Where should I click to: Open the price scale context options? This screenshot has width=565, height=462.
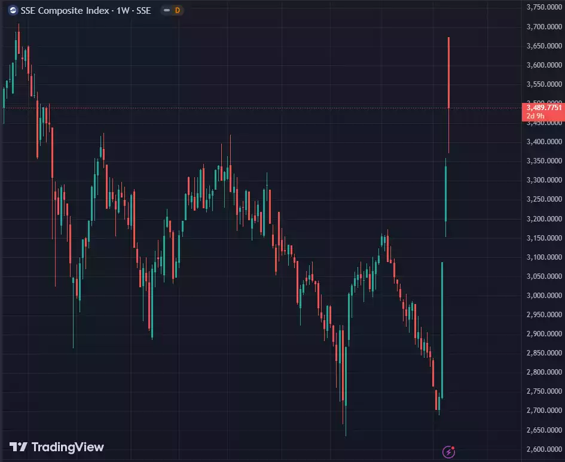(x=541, y=239)
